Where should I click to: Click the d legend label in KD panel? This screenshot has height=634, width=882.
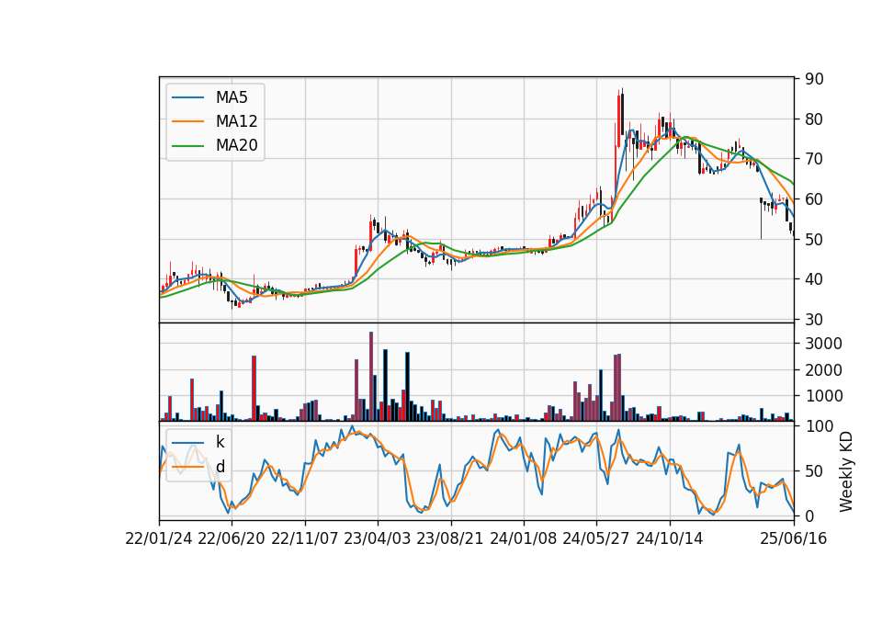[220, 467]
